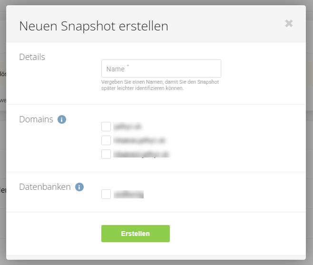Check the first domain checkbox
313x265 pixels.
106,127
